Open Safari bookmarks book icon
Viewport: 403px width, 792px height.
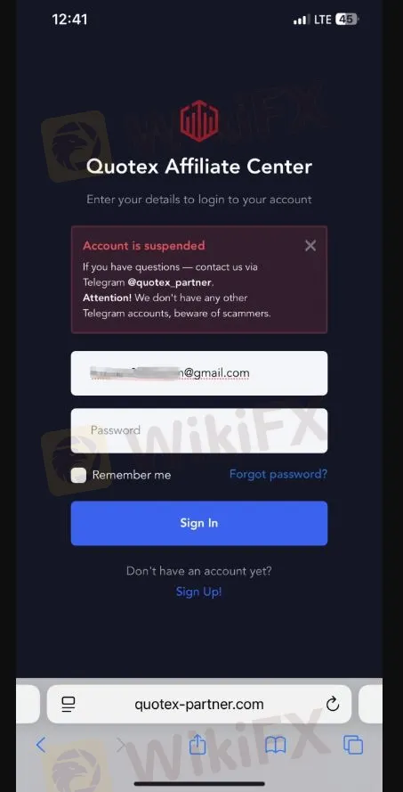pos(276,745)
